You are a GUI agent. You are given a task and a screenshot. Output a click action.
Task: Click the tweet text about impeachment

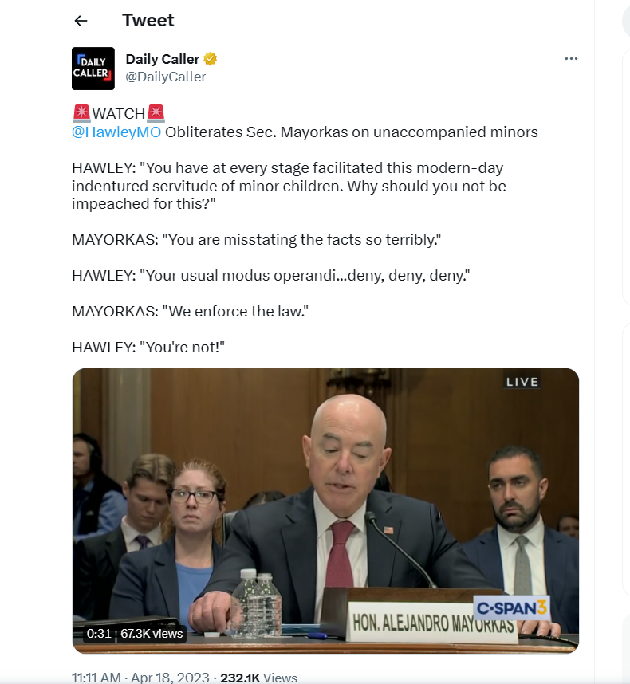(289, 186)
